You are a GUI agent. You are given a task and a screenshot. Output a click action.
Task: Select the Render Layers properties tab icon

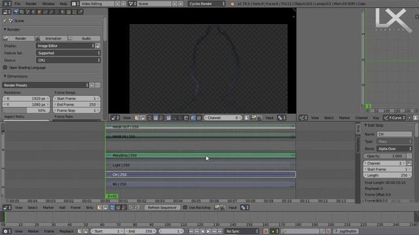click(x=22, y=12)
